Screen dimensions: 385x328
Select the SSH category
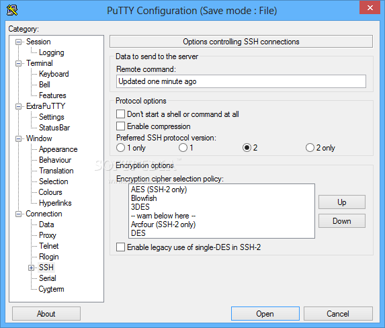tap(46, 268)
